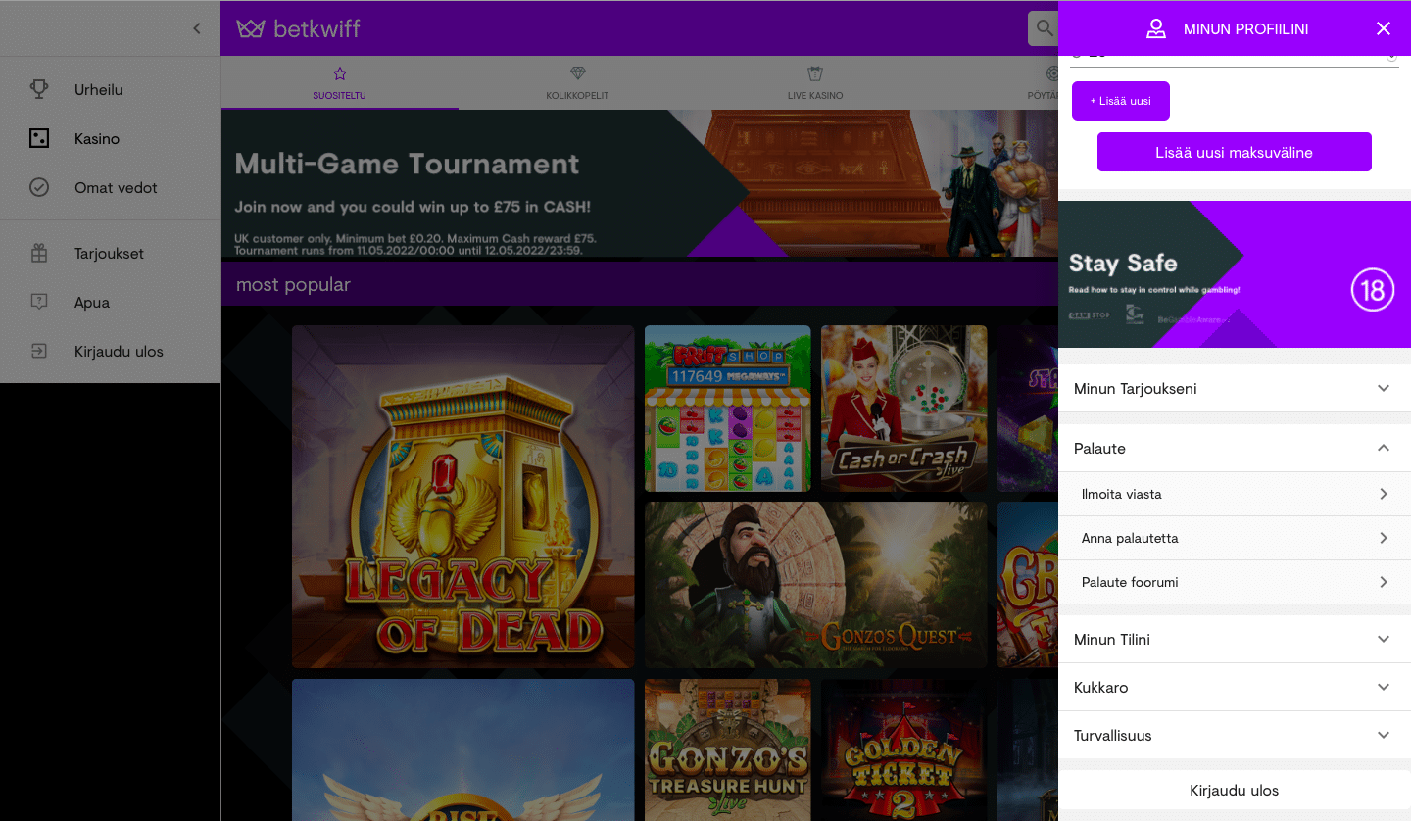1411x821 pixels.
Task: Open Ilmoita viasta arrow
Action: click(x=1384, y=494)
